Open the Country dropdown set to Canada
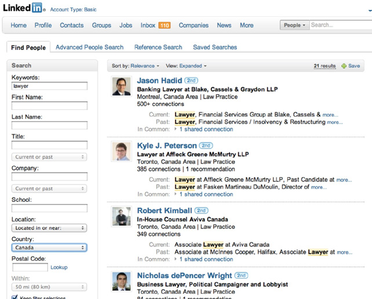 pos(49,248)
